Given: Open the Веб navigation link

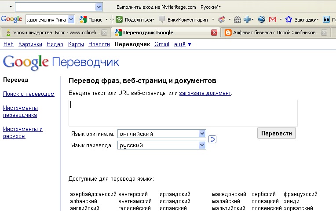Looking at the screenshot, I should tap(8, 44).
